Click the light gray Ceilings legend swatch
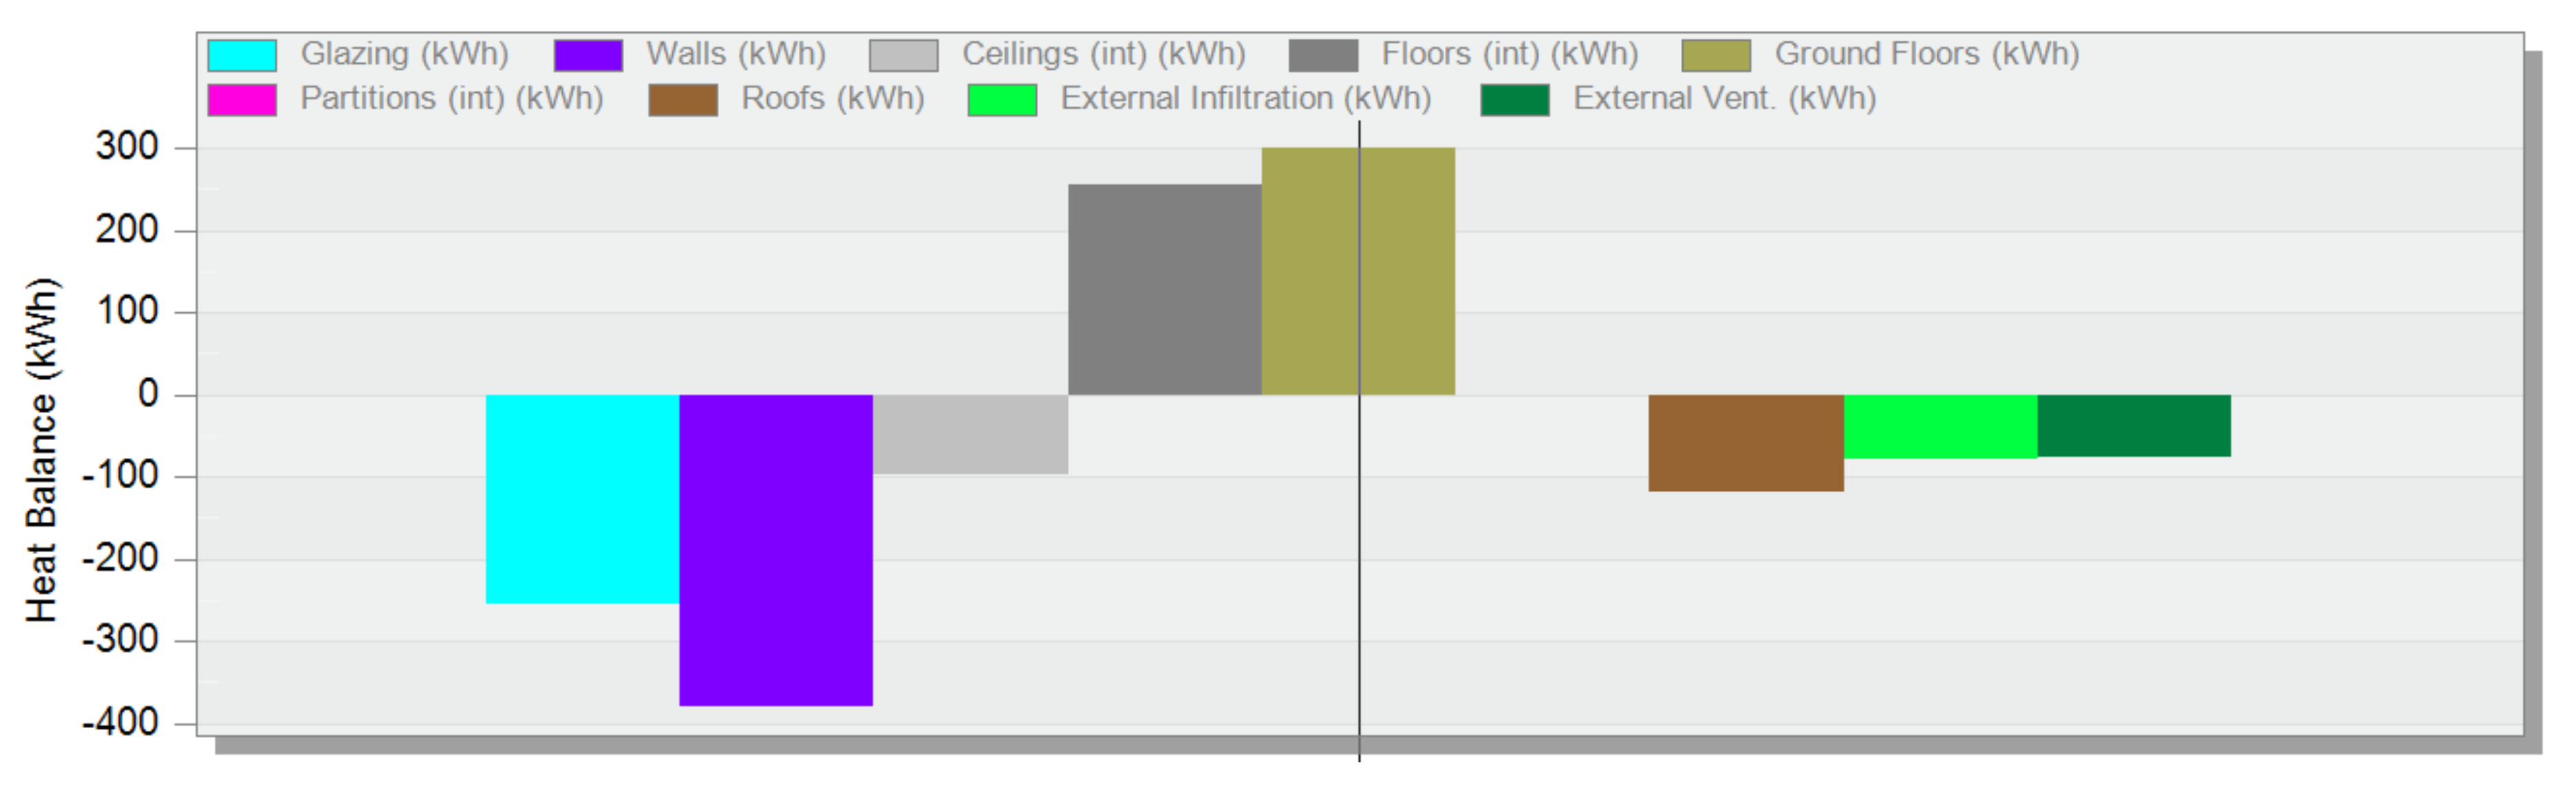 click(x=903, y=55)
